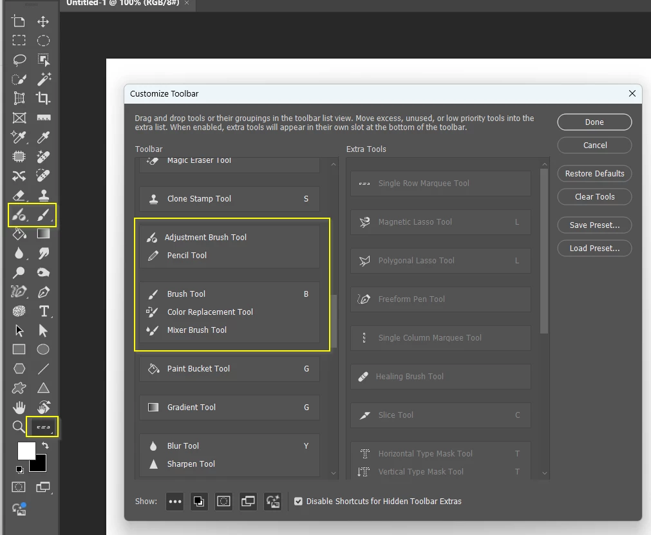Click the Done button
The image size is (651, 535).
(594, 122)
